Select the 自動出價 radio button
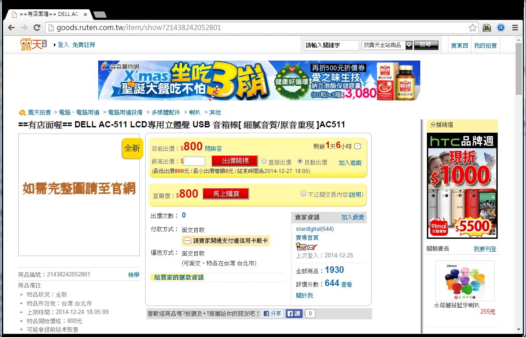526x337 pixels. (x=300, y=161)
